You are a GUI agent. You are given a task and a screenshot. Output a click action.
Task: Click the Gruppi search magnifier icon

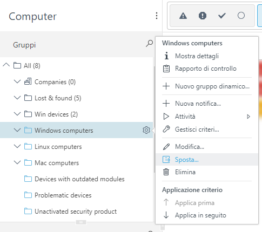(149, 44)
